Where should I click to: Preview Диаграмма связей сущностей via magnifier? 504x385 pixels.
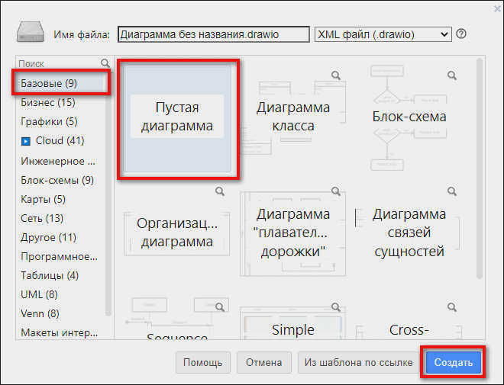tap(452, 191)
